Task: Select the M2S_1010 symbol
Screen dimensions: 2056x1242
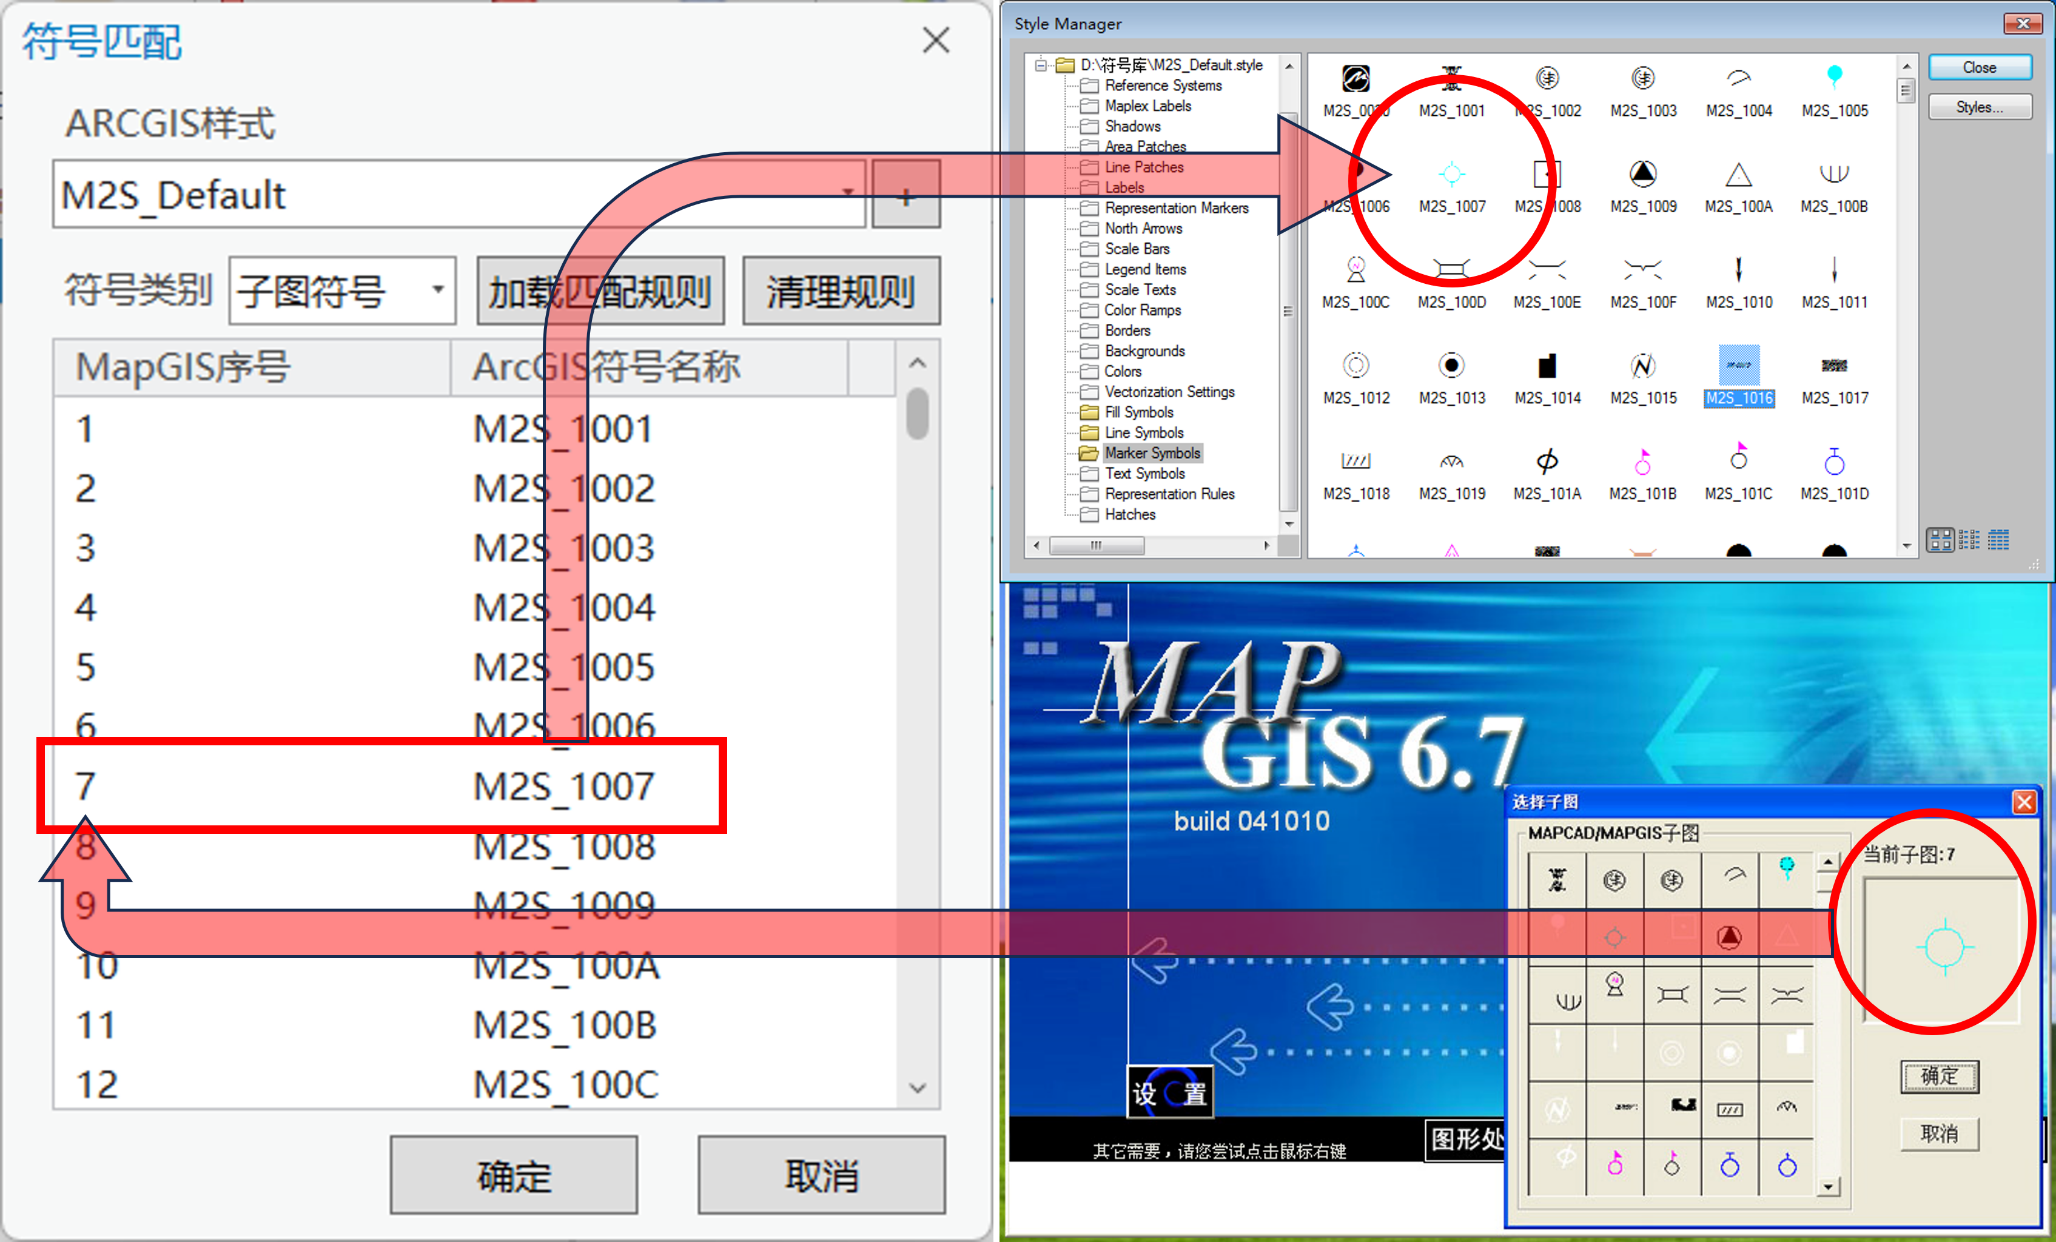Action: (x=1738, y=282)
